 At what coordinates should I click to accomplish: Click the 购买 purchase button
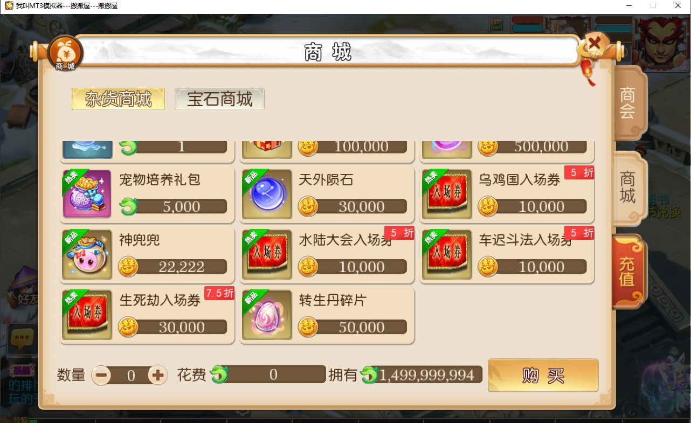[543, 376]
